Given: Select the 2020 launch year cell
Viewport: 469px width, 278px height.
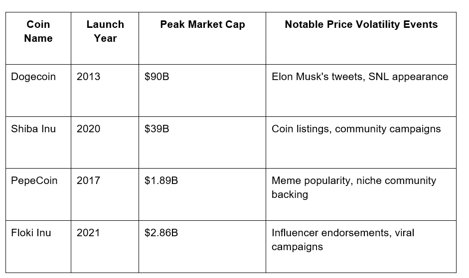Looking at the screenshot, I should click(105, 142).
